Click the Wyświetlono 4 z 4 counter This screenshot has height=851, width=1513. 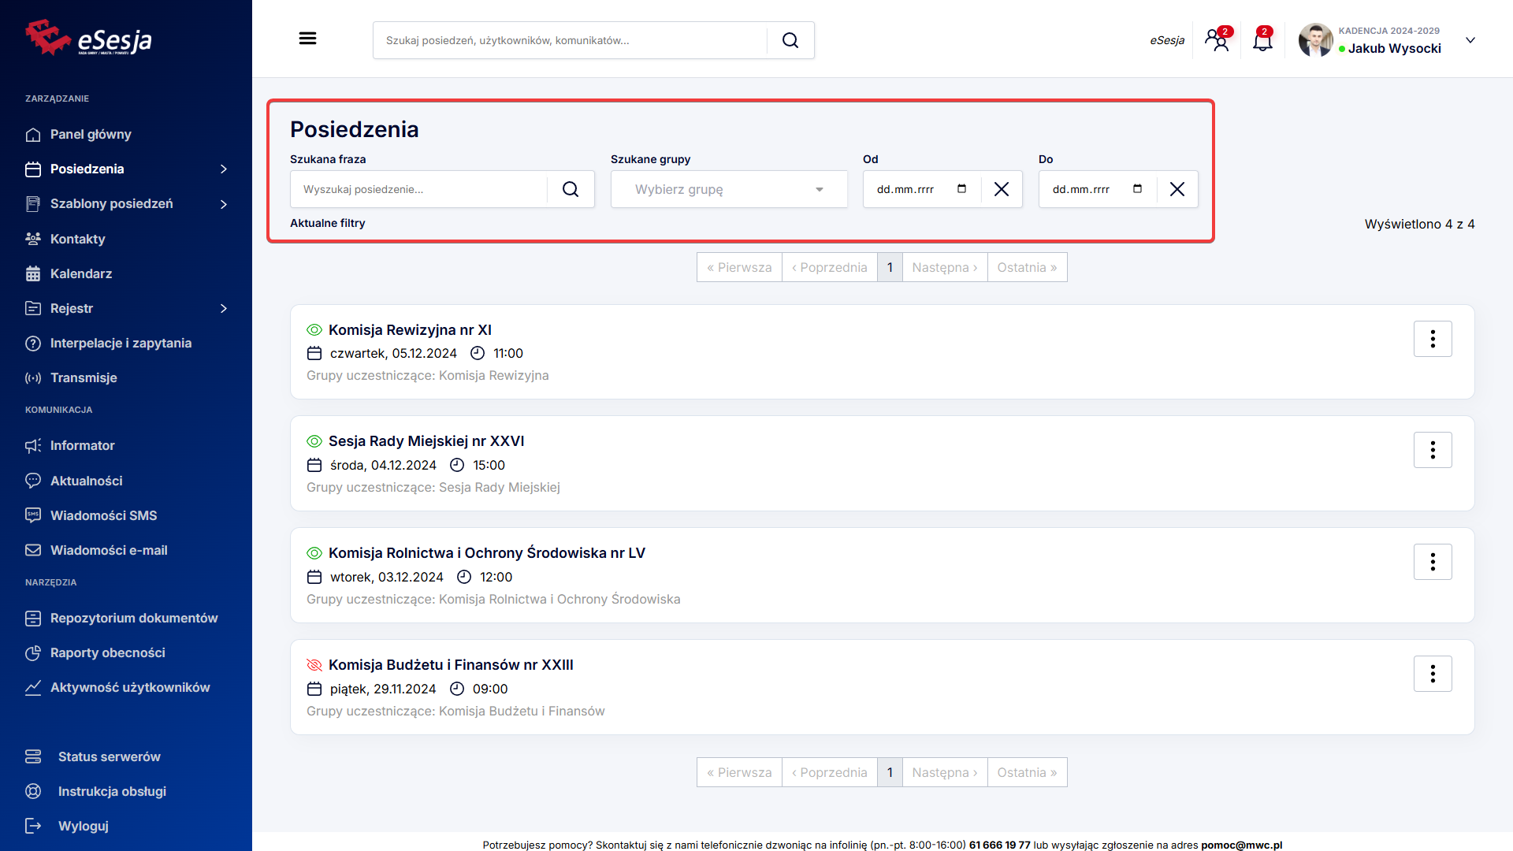[x=1419, y=224]
